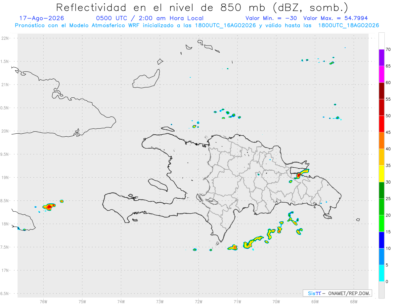This screenshot has height=306, width=397.
Task: Click the purple 65–70 dBZ color swatch
Action: point(381,57)
